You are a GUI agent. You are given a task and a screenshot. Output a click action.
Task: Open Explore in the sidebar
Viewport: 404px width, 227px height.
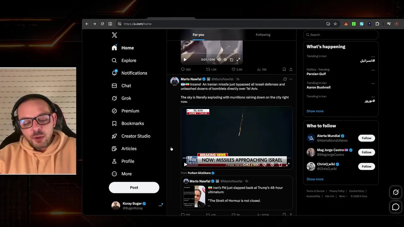click(x=124, y=61)
